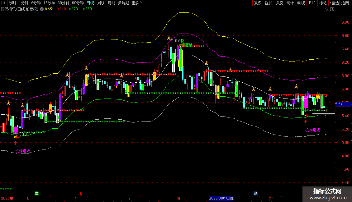
Task: Click the red arrow above right 机构进场
Action: pos(306,122)
